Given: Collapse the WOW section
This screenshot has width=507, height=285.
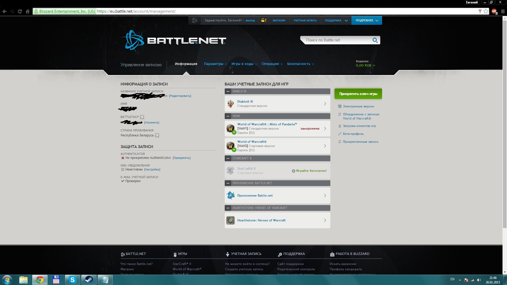Looking at the screenshot, I should [228, 116].
